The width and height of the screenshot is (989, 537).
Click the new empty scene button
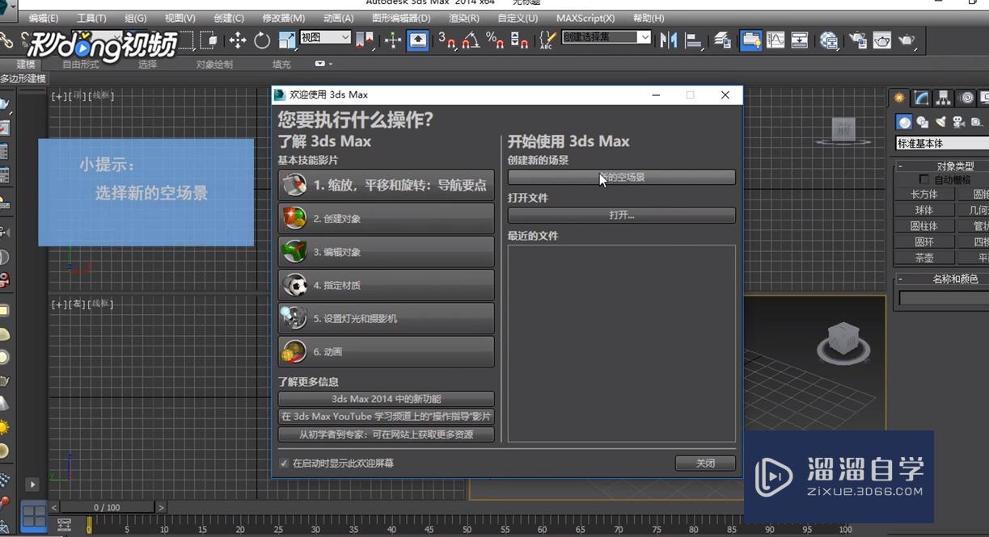tap(621, 177)
